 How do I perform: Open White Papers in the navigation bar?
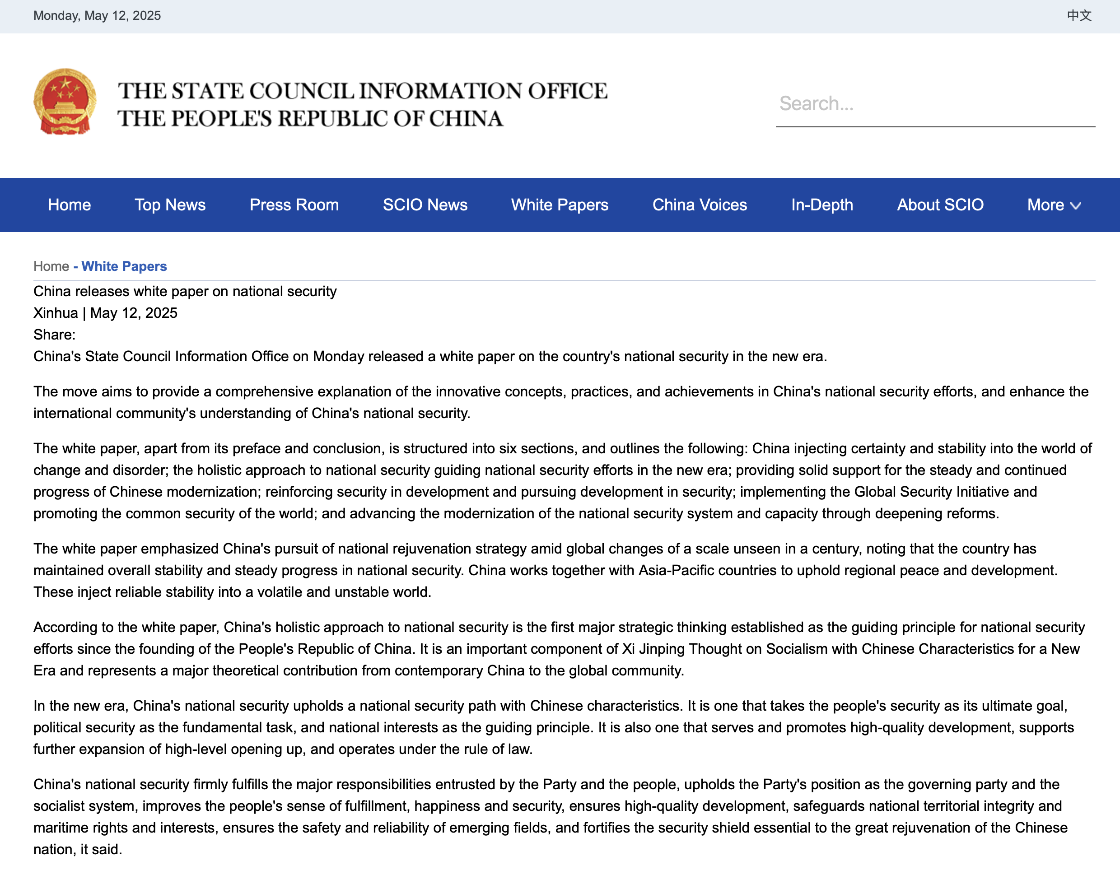click(560, 205)
